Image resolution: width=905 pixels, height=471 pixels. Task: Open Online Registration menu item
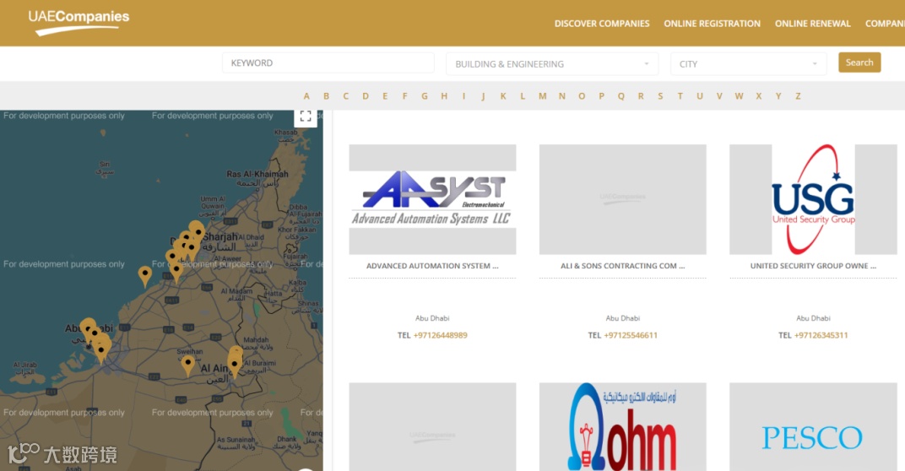coord(712,24)
